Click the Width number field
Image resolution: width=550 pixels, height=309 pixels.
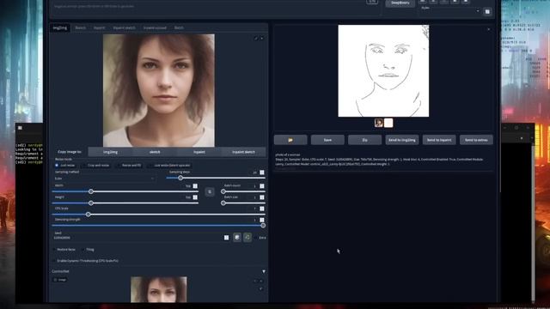(x=190, y=186)
